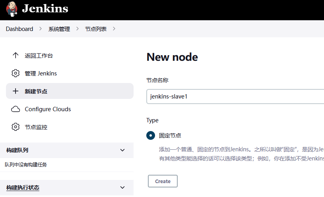The height and width of the screenshot is (197, 324).
Task: Select the 固定节点 radio button
Action: click(x=151, y=135)
